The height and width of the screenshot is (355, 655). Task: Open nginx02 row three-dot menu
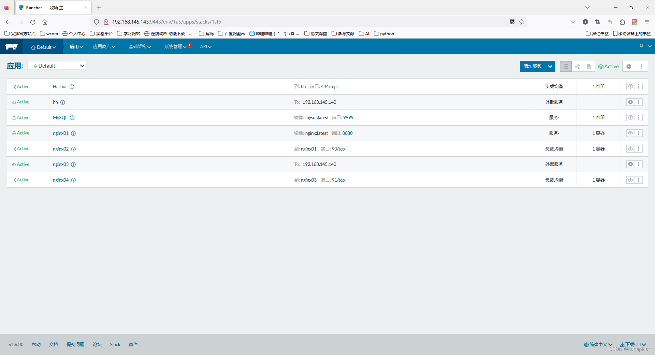[x=639, y=149]
